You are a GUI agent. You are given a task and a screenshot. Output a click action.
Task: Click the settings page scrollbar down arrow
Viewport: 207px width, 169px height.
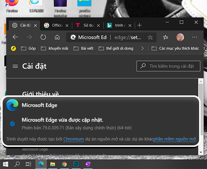(x=201, y=152)
